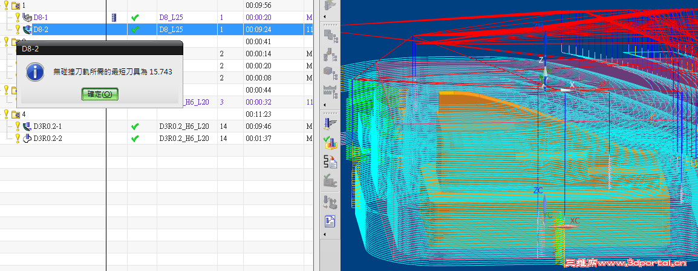Click the XC axis label in viewport
This screenshot has height=271, width=698.
(575, 221)
